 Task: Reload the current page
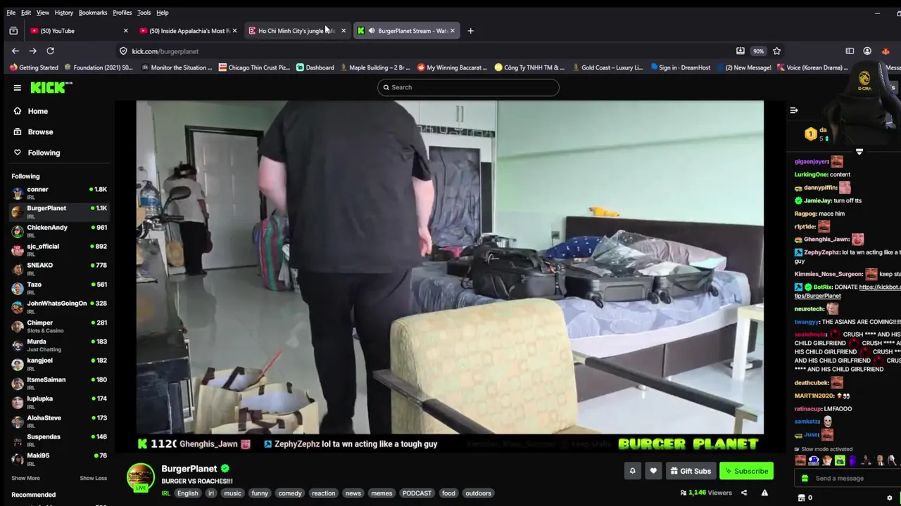coord(50,51)
